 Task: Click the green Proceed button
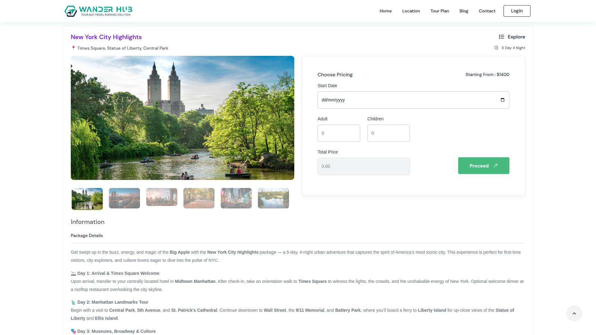(483, 166)
